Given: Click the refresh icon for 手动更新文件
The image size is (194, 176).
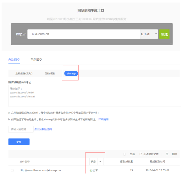Looking at the screenshot, I should (141, 154).
